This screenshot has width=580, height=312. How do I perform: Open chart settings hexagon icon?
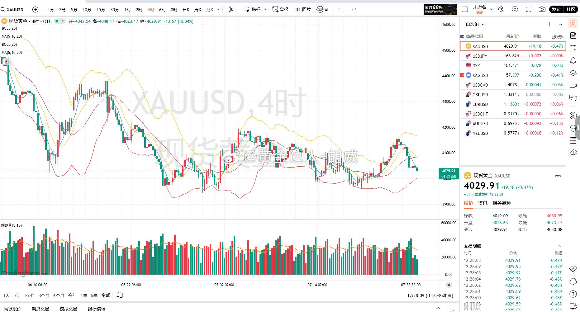515,9
